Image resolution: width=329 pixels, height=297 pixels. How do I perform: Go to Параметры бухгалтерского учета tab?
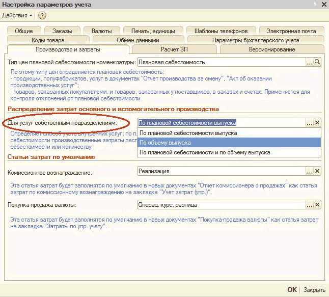pos(255,40)
